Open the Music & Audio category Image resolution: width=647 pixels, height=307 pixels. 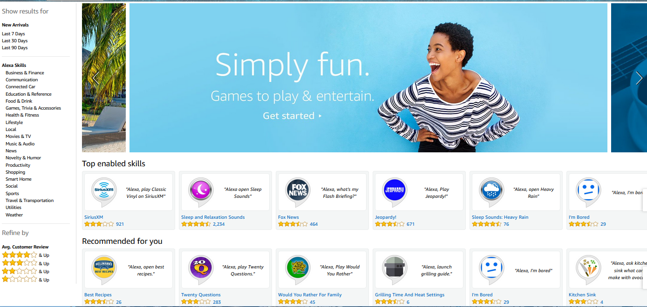[20, 144]
